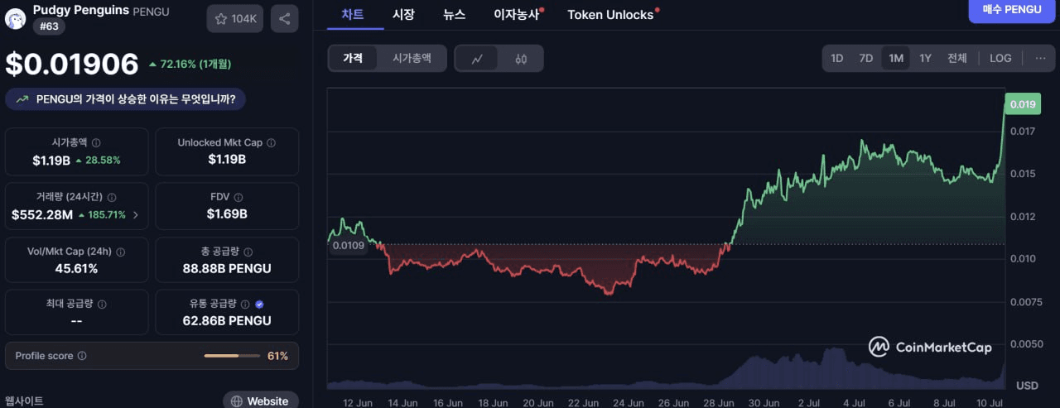Set chart range to 전체
Image resolution: width=1060 pixels, height=408 pixels.
click(957, 58)
